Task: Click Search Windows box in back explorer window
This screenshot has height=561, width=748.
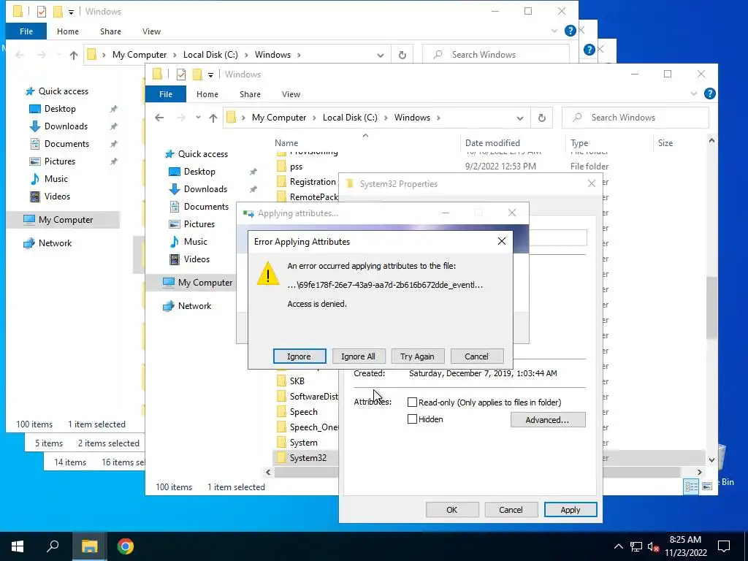Action: [495, 54]
